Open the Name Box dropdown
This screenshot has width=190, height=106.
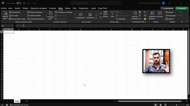tap(12, 26)
